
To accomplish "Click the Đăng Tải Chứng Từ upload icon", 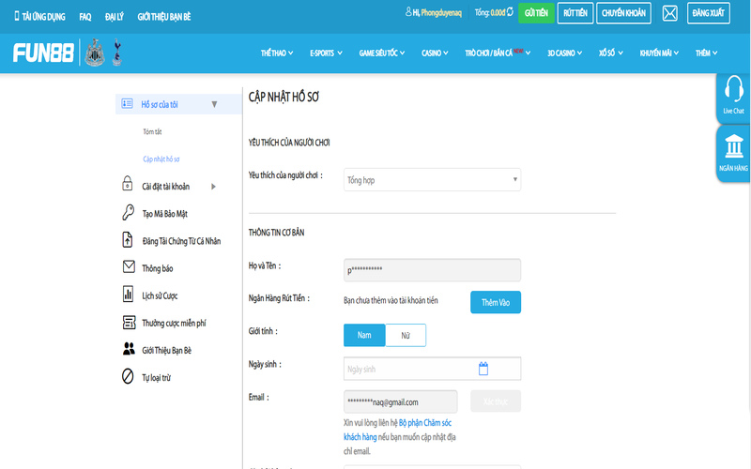I will coord(128,240).
